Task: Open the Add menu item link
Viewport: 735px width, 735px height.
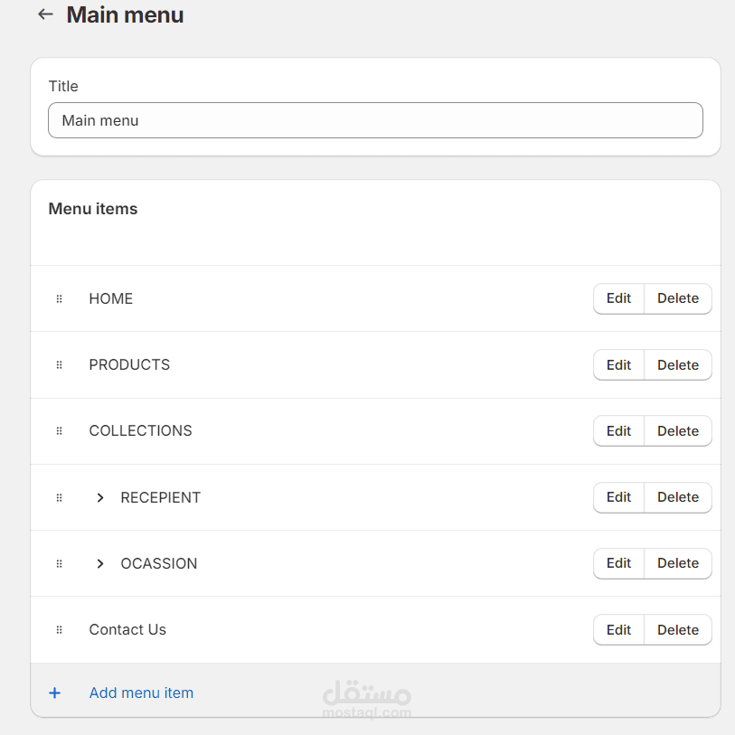Action: coord(141,693)
